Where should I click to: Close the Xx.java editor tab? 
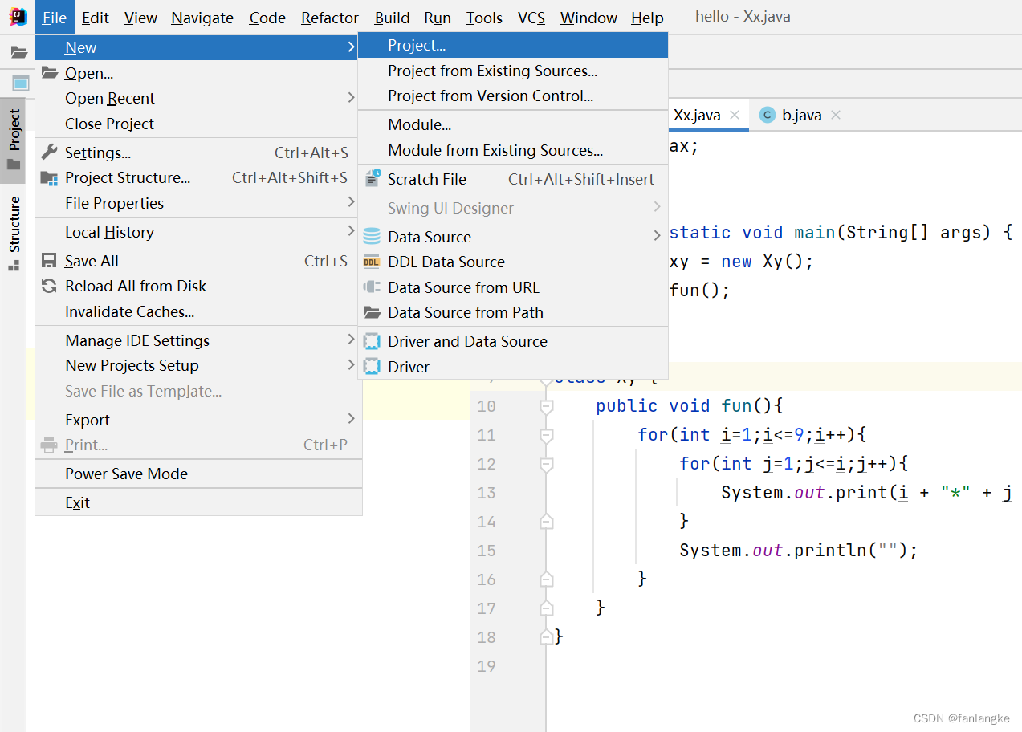(x=735, y=116)
